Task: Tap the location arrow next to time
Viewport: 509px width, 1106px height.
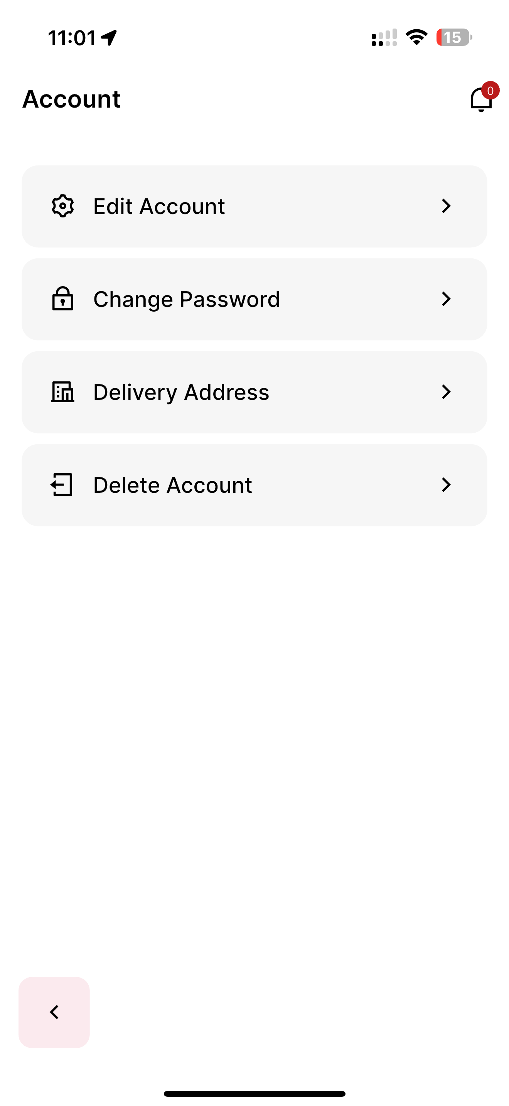Action: coord(109,38)
